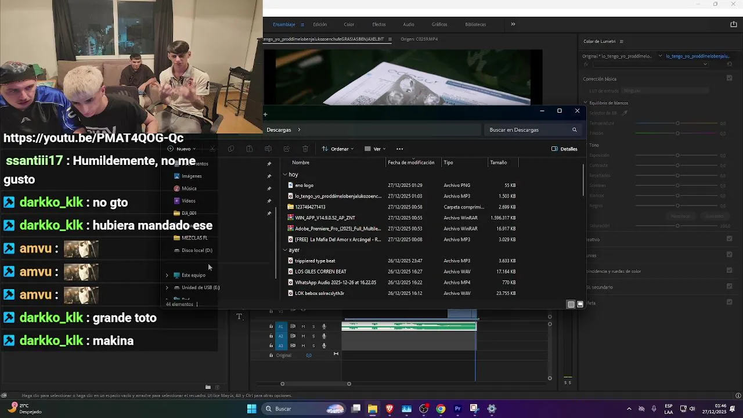Open Música folder in navigation pane
This screenshot has width=743, height=418.
click(x=189, y=188)
